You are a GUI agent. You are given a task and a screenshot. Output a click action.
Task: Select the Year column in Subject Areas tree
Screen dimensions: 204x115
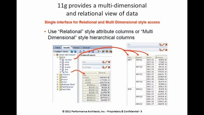[x=66, y=70]
